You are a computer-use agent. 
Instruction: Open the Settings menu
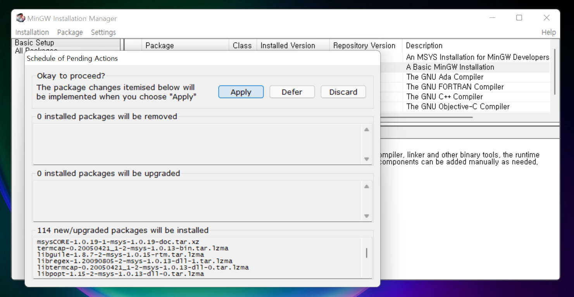(x=103, y=32)
